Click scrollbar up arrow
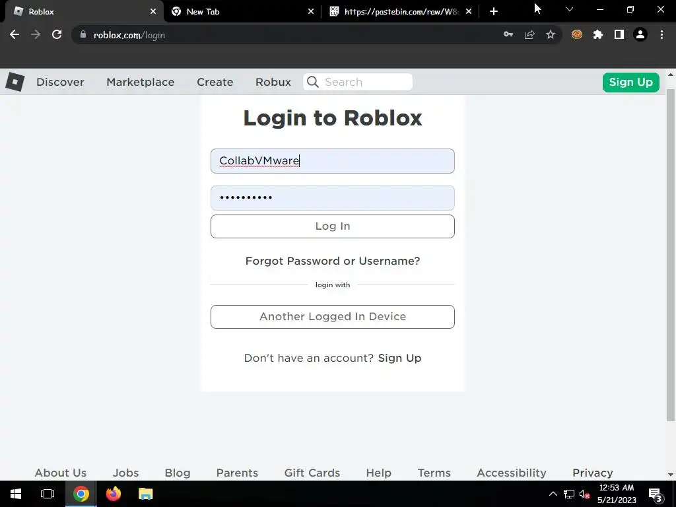This screenshot has height=507, width=676. [671, 75]
